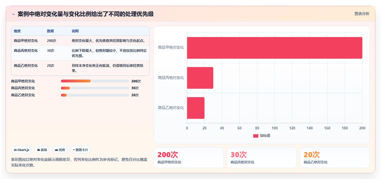Click the 商品丙绝对变化 y-axis label
Screen dimensions: 381x179
point(171,78)
